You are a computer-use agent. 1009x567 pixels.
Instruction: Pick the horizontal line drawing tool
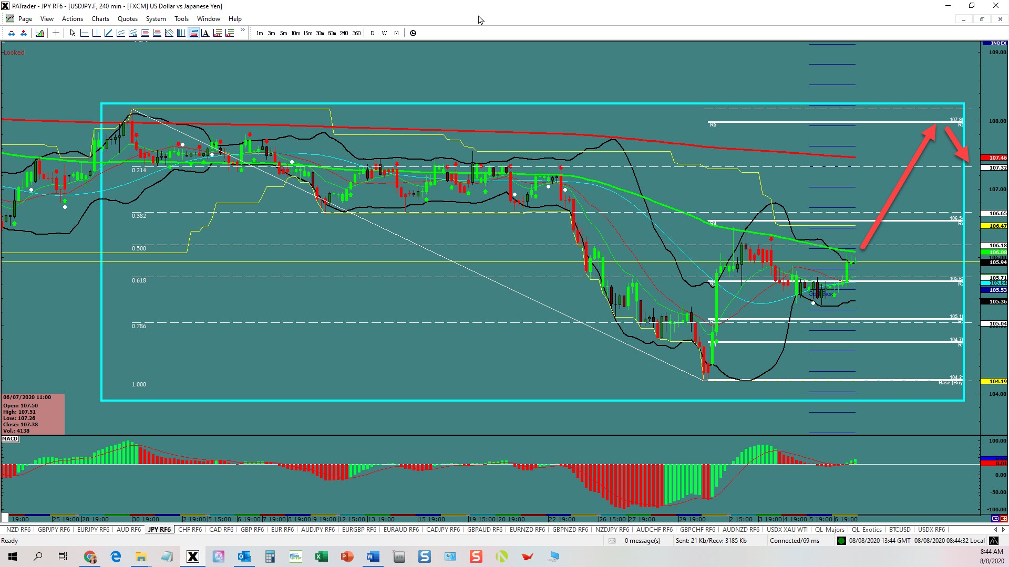84,33
